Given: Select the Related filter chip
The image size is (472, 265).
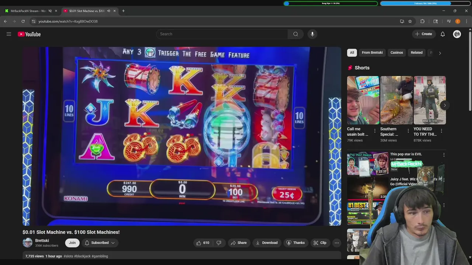Looking at the screenshot, I should click(417, 53).
